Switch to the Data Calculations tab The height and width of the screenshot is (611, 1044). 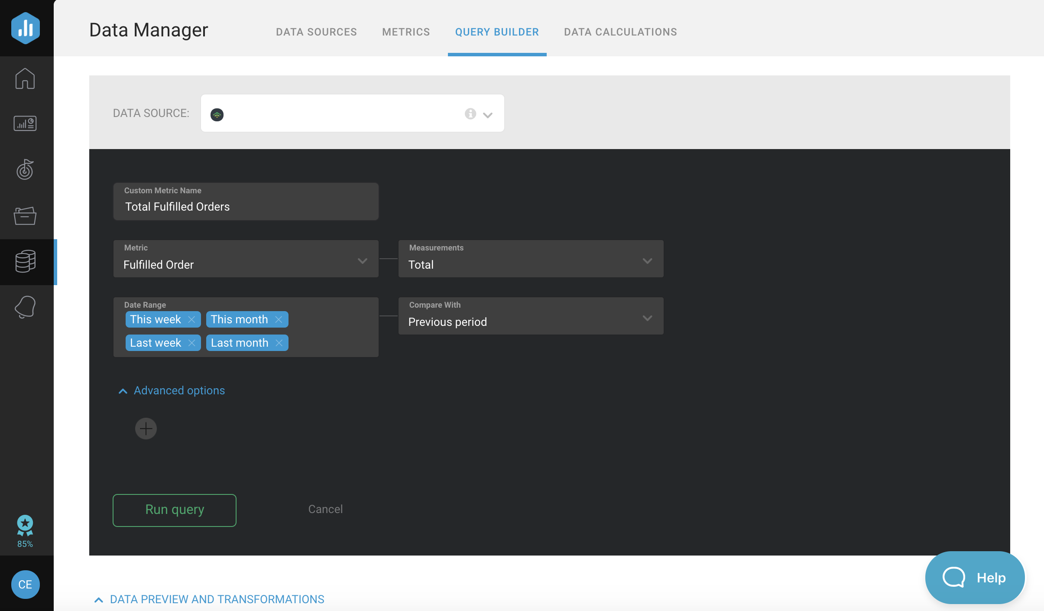pyautogui.click(x=620, y=32)
